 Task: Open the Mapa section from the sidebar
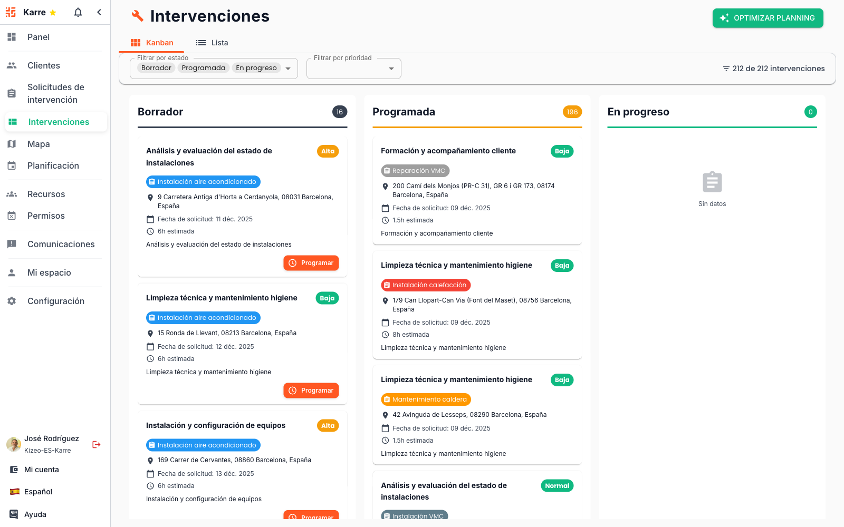(38, 143)
